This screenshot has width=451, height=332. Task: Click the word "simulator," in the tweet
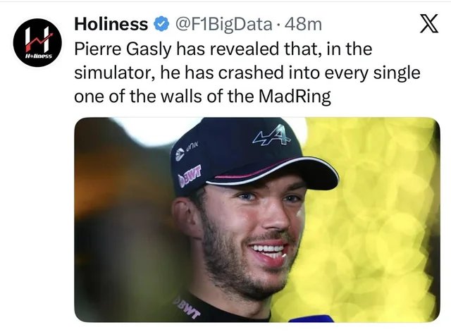point(113,73)
